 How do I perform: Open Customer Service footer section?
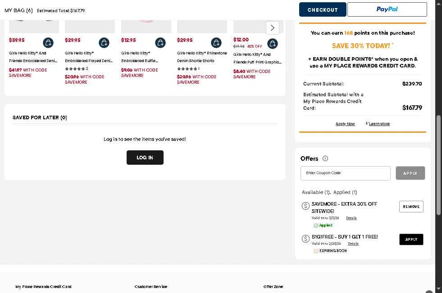click(151, 287)
